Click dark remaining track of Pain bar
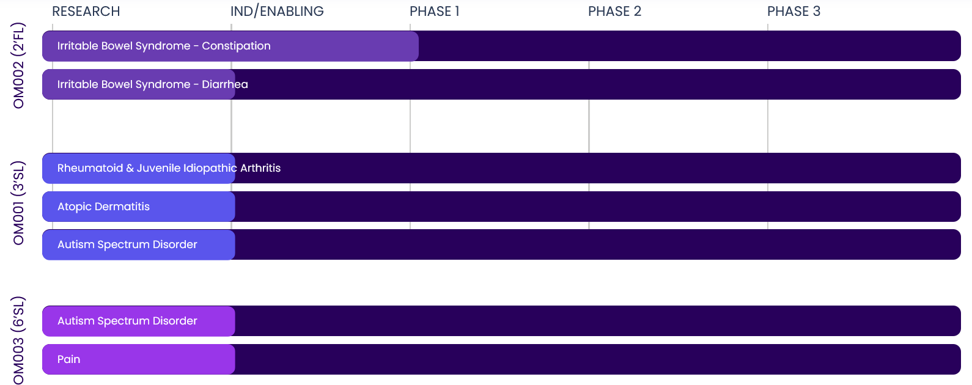This screenshot has height=385, width=972. coord(598,359)
